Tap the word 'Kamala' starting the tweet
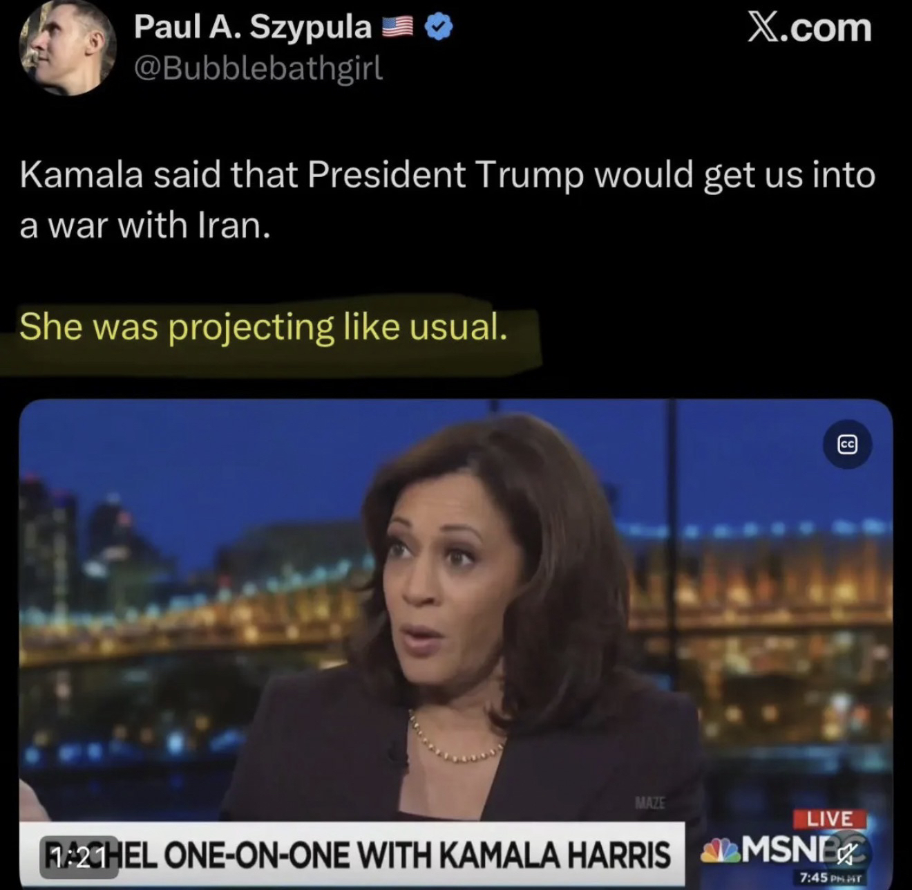 (82, 174)
